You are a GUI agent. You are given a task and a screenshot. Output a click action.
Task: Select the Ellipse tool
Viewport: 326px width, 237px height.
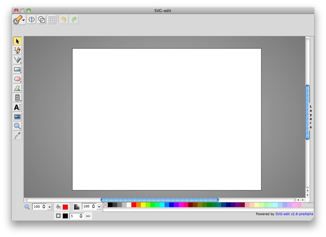pyautogui.click(x=18, y=79)
